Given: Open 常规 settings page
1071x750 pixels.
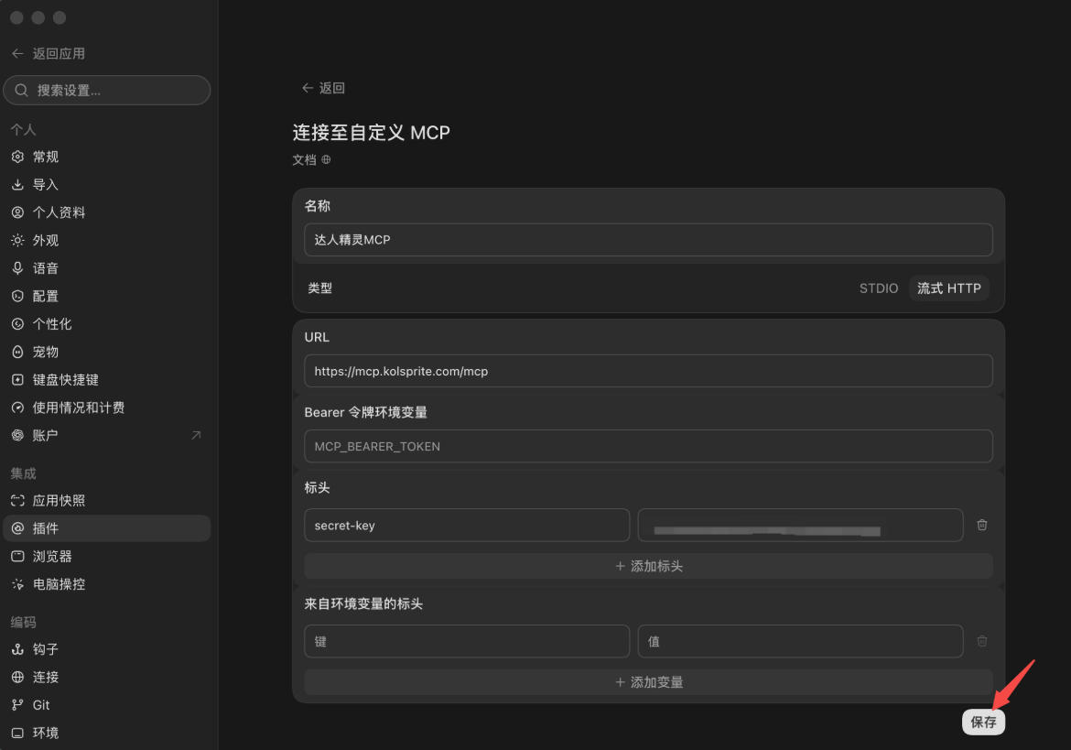Looking at the screenshot, I should pyautogui.click(x=106, y=157).
